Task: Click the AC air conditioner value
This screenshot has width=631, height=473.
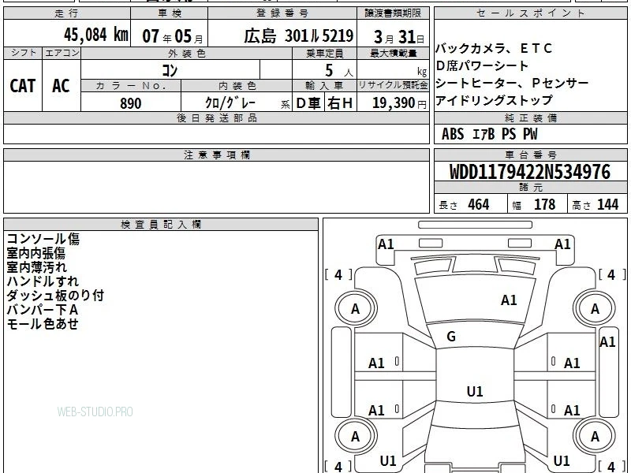Action: tap(61, 85)
